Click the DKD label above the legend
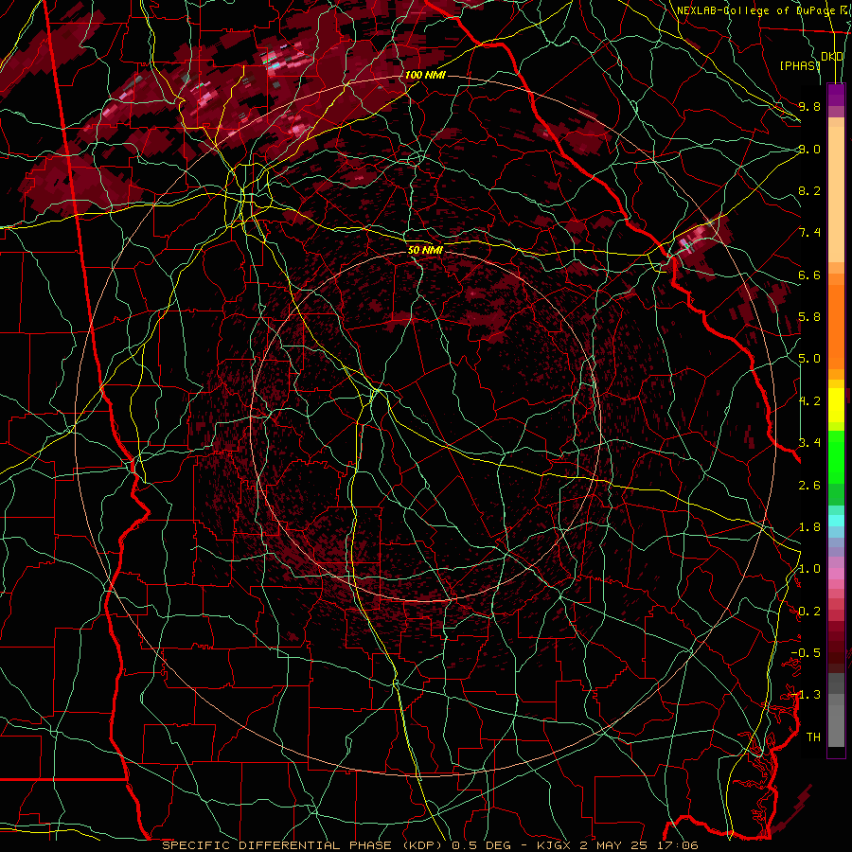 (832, 57)
